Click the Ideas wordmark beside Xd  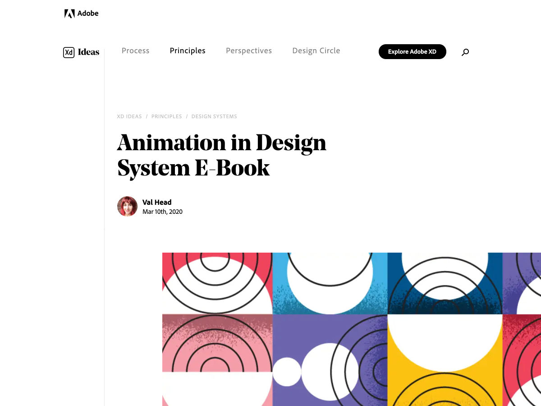click(88, 52)
